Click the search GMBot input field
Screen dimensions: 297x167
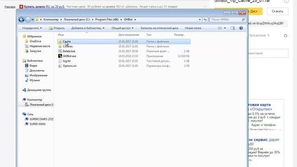coord(226,19)
